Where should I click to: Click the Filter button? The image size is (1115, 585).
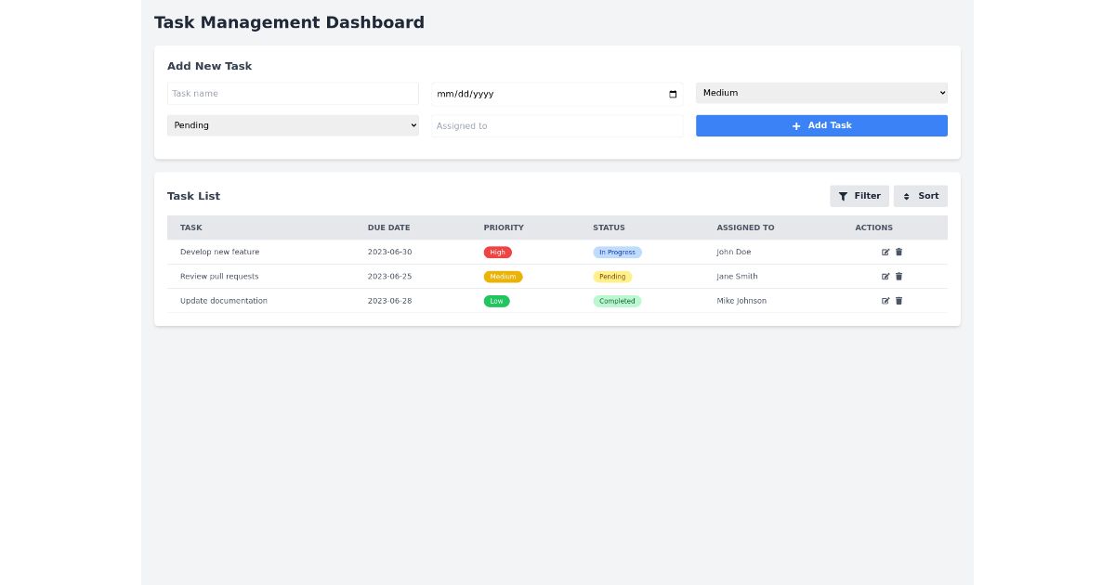coord(859,196)
